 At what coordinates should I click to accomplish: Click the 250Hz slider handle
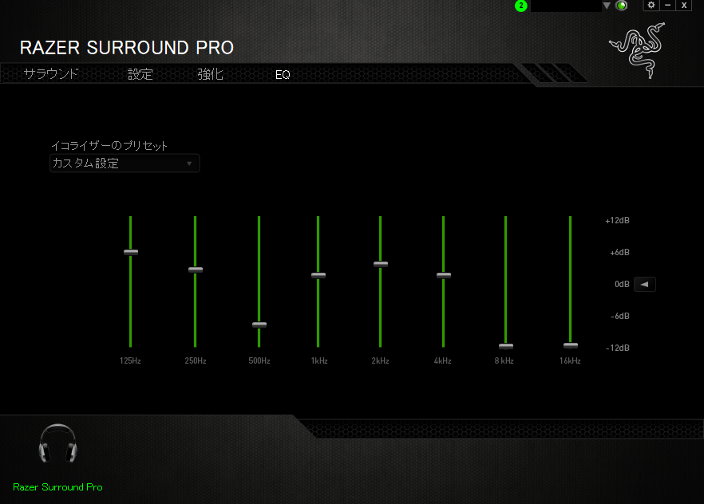pos(196,270)
